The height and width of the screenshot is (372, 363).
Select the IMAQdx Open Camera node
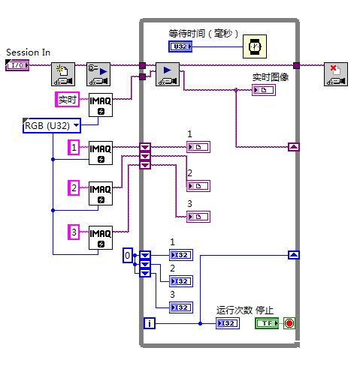click(63, 74)
